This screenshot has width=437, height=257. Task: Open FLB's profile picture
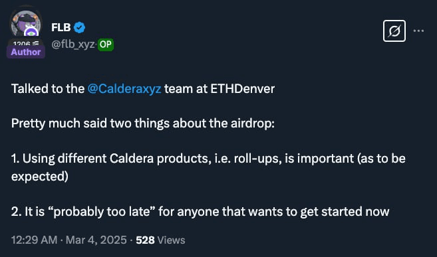click(26, 24)
